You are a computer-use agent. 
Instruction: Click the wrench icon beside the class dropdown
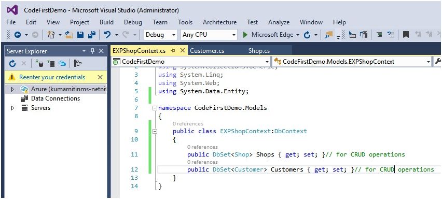coord(438,61)
